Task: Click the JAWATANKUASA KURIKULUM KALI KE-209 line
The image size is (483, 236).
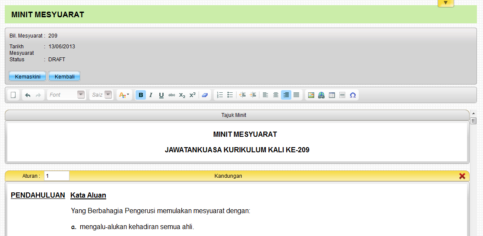Action: pyautogui.click(x=237, y=150)
